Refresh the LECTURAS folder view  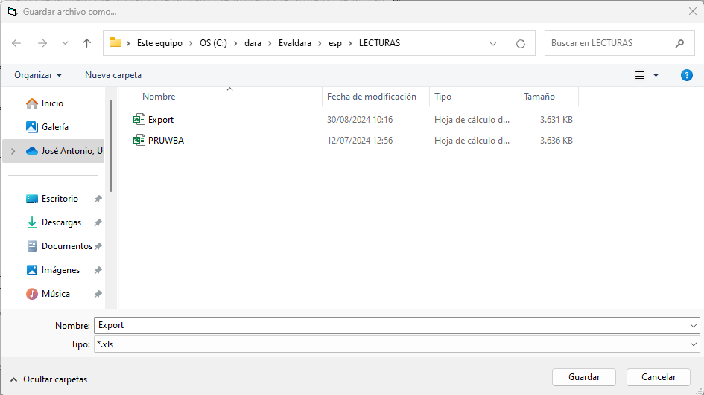[521, 43]
